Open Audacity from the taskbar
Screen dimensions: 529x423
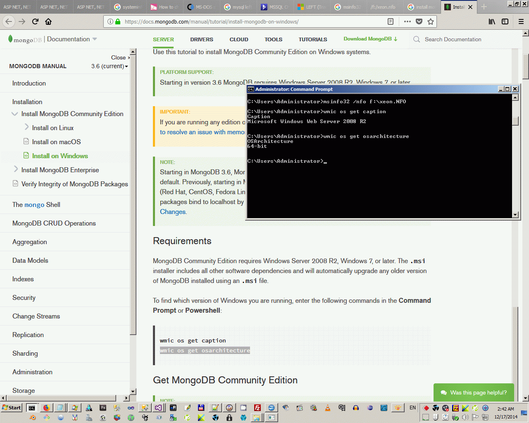pyautogui.click(x=356, y=408)
